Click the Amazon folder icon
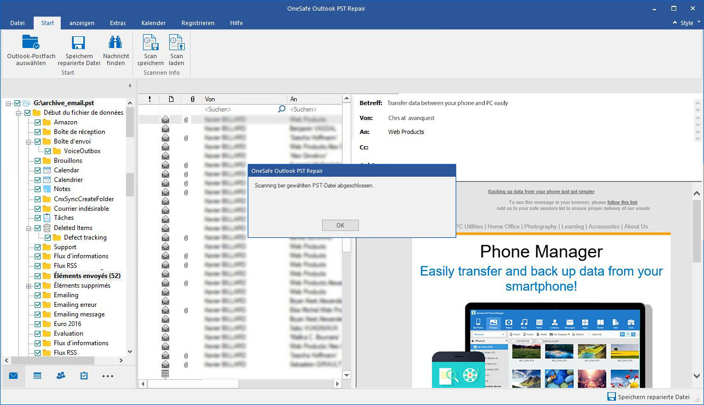Viewport: 704px width, 405px height. (x=47, y=122)
